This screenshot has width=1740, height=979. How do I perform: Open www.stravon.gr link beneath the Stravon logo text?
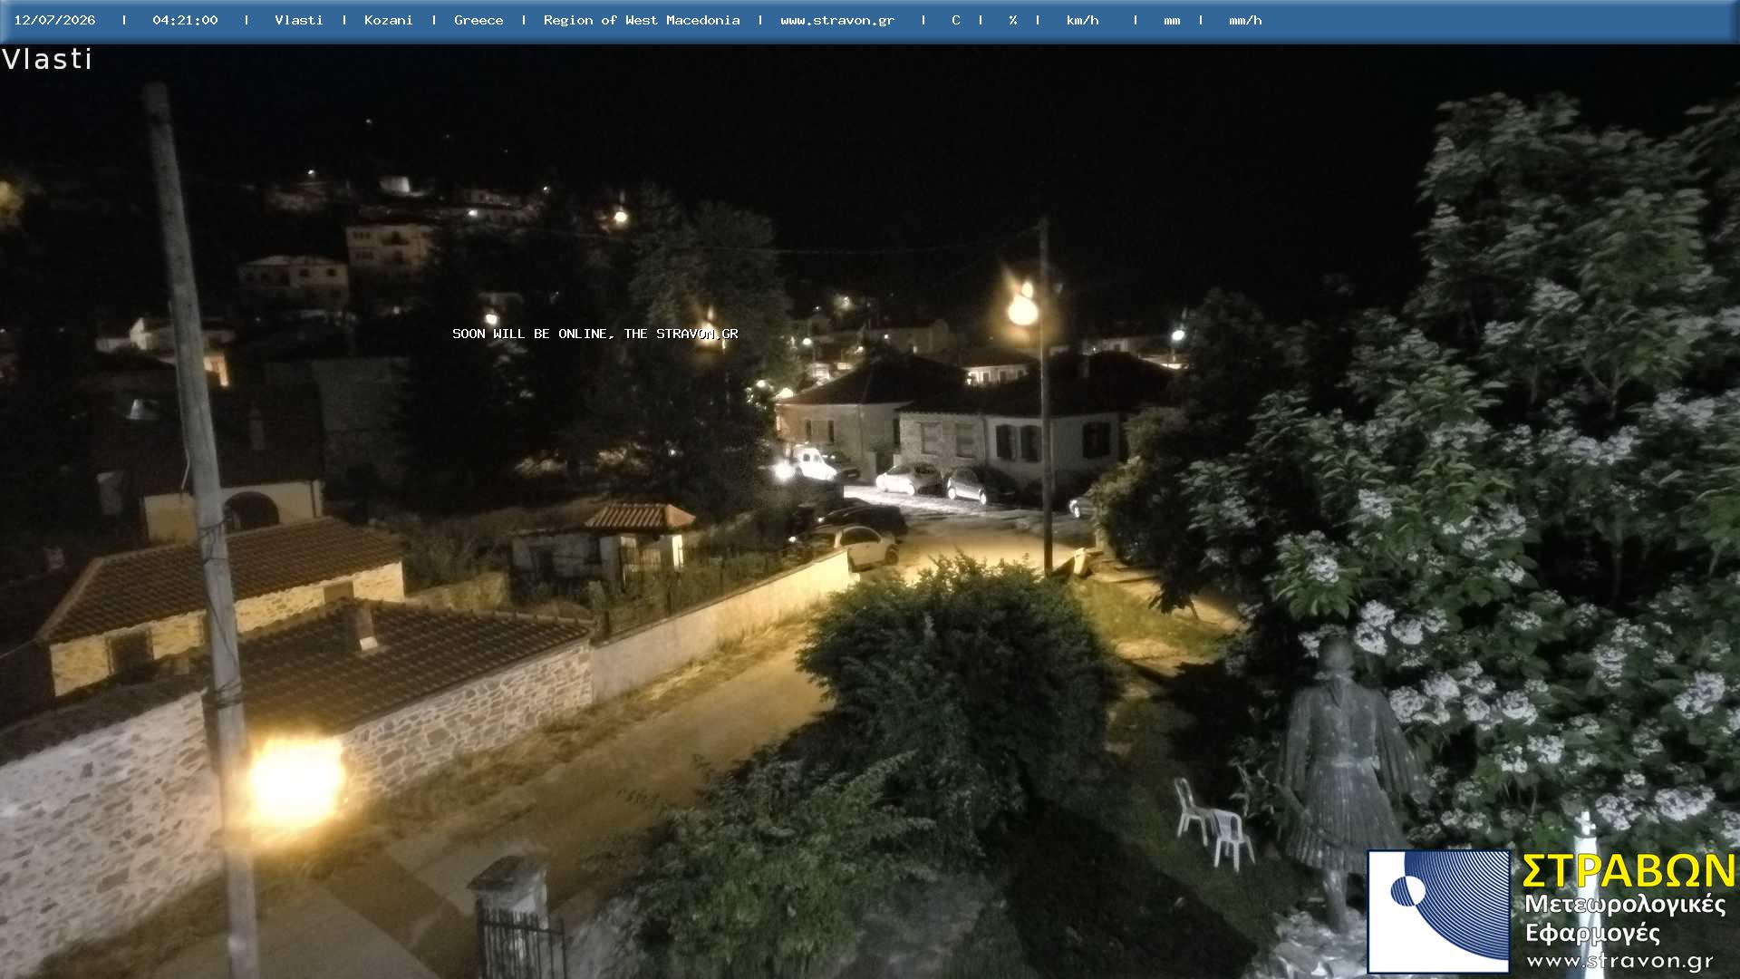[1619, 961]
